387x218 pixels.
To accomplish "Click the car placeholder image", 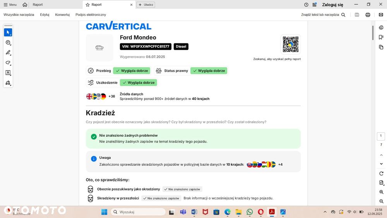I will 99,48.
